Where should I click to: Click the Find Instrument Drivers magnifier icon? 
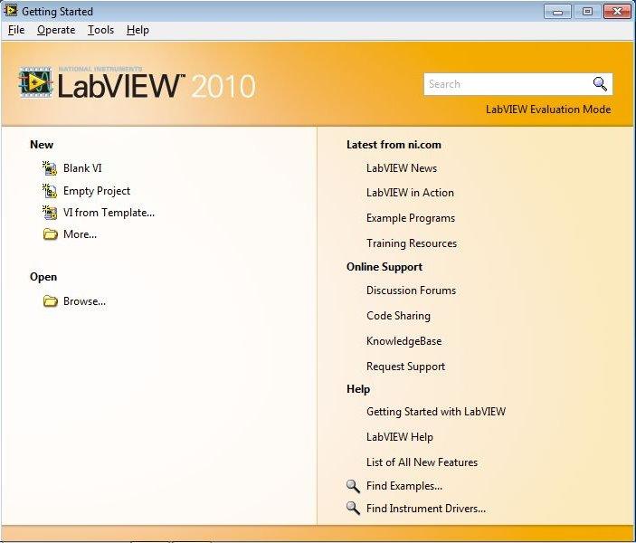353,508
